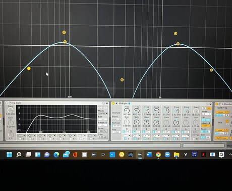Toggle the right EQ Eight device activator
The height and width of the screenshot is (191, 232).
pos(113,104)
